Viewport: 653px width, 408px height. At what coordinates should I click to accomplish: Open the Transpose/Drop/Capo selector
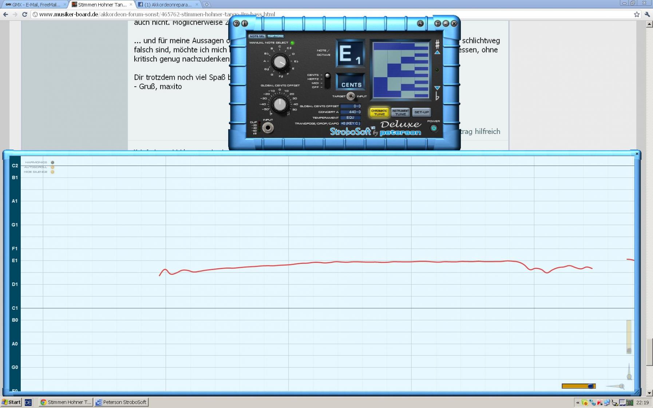click(351, 123)
